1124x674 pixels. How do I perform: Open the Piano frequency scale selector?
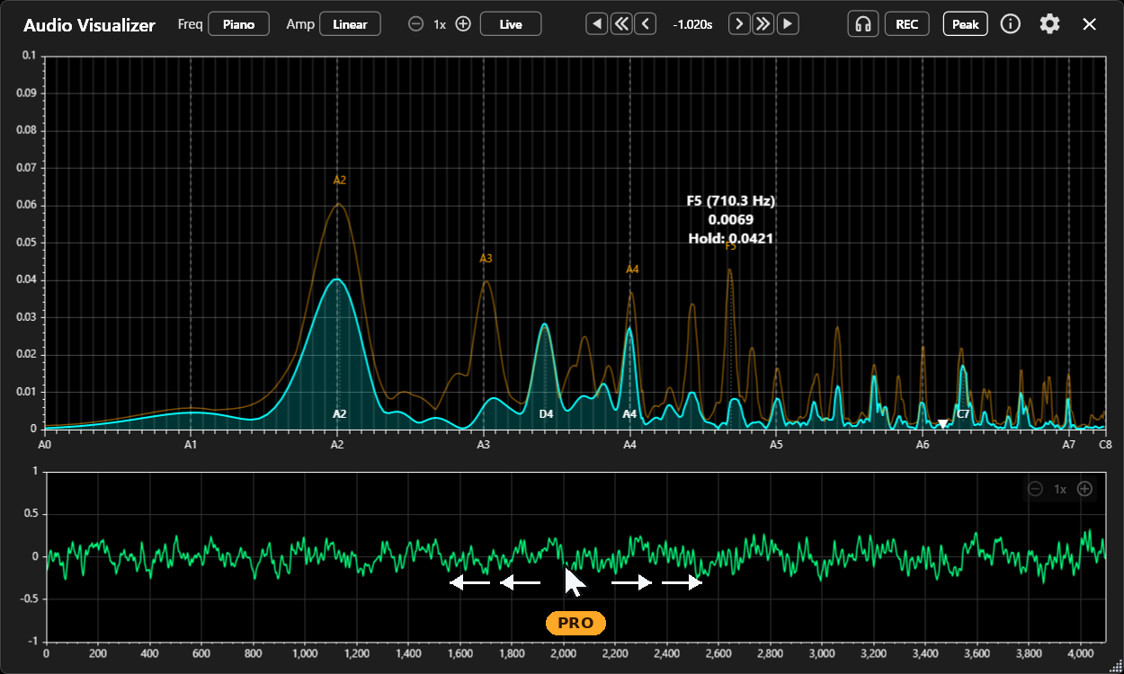tap(238, 24)
